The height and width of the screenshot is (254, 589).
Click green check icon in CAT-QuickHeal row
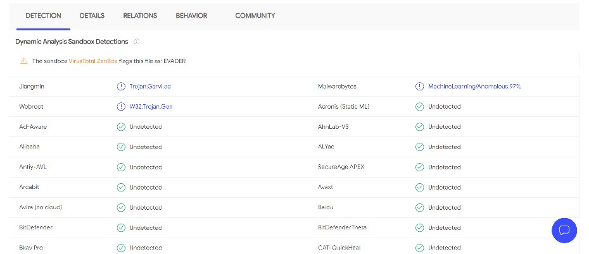pyautogui.click(x=420, y=248)
